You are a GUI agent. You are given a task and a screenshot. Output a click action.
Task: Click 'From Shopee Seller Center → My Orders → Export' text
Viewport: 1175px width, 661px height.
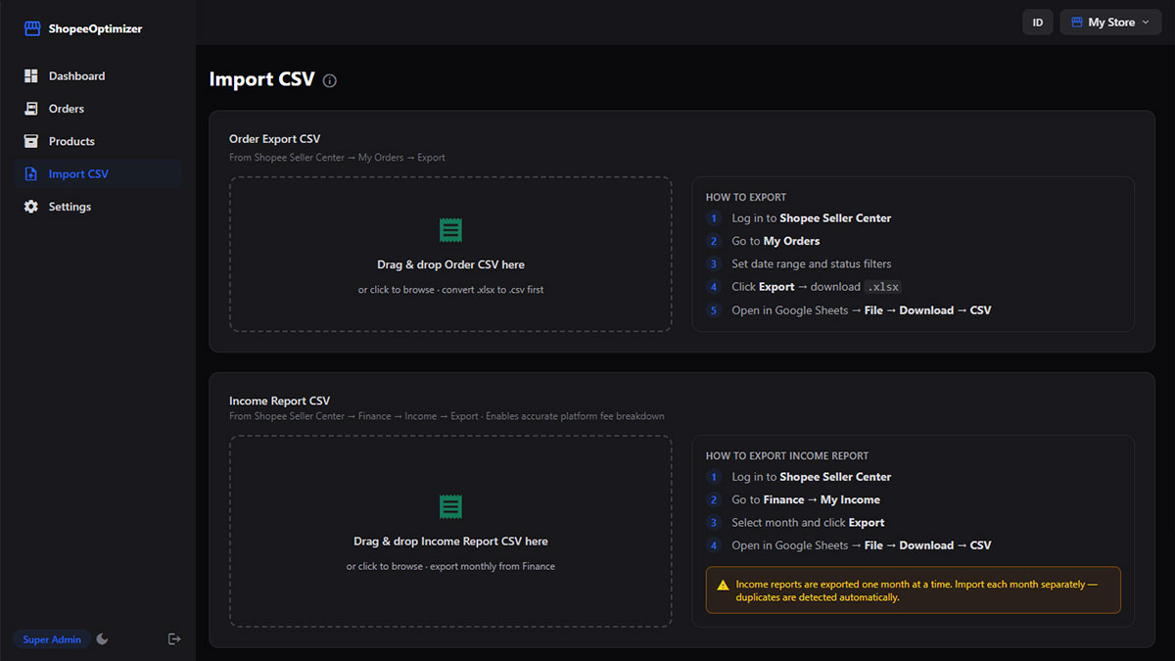(x=337, y=158)
